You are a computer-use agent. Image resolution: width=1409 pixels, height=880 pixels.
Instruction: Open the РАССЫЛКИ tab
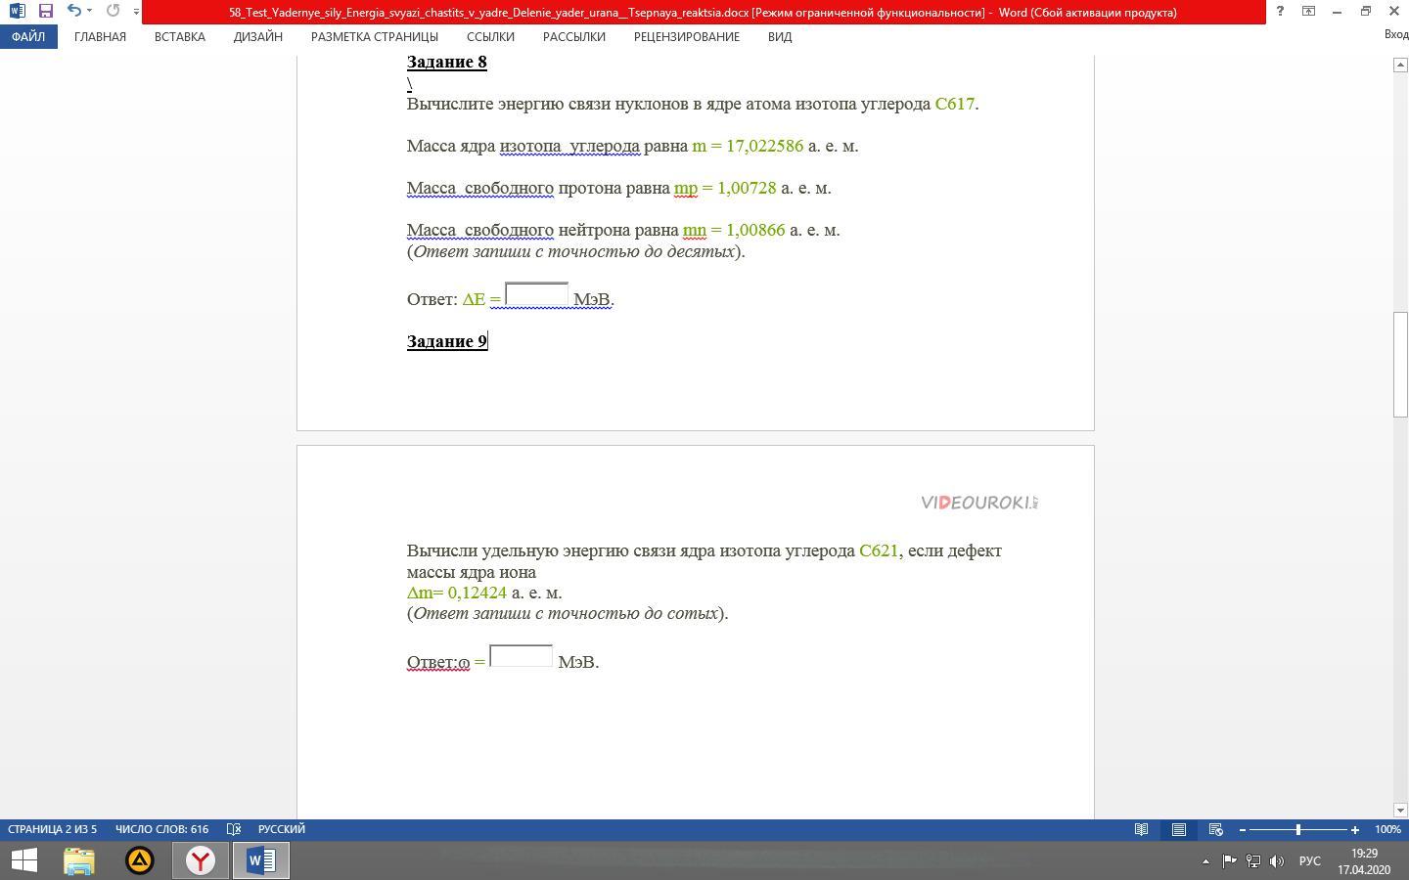[574, 36]
